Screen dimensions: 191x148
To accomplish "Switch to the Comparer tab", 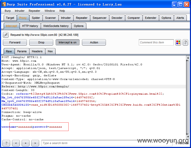I will click(134, 18).
